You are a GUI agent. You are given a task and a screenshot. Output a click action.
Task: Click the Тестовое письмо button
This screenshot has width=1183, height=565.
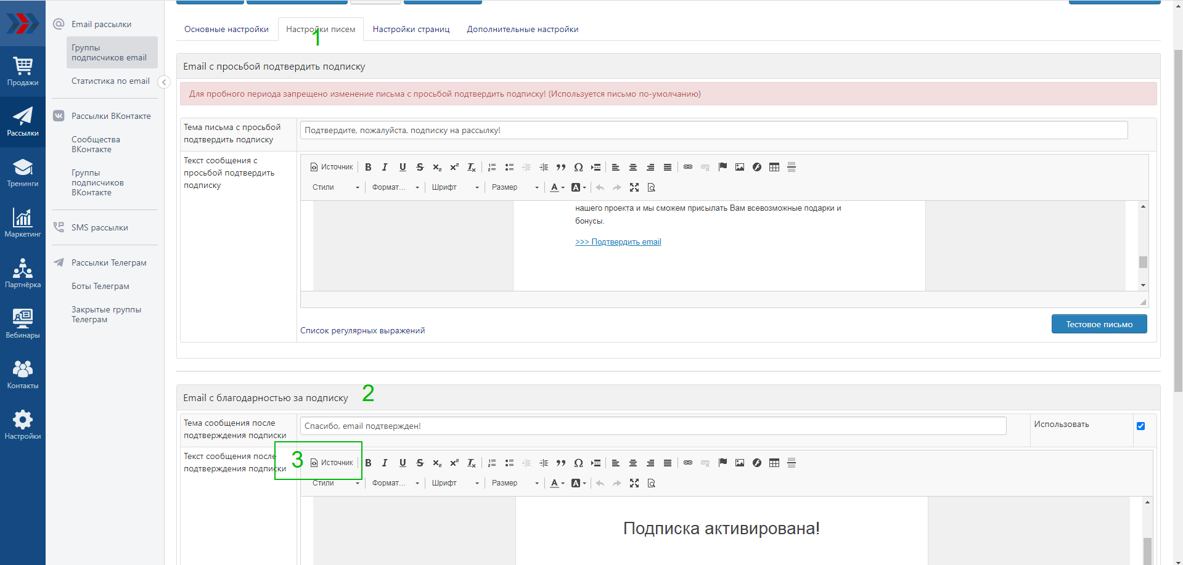click(x=1099, y=324)
